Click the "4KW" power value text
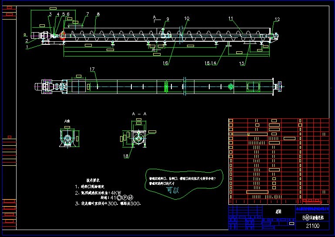 (x=115, y=192)
